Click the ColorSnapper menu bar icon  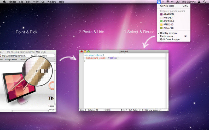coord(159,2)
